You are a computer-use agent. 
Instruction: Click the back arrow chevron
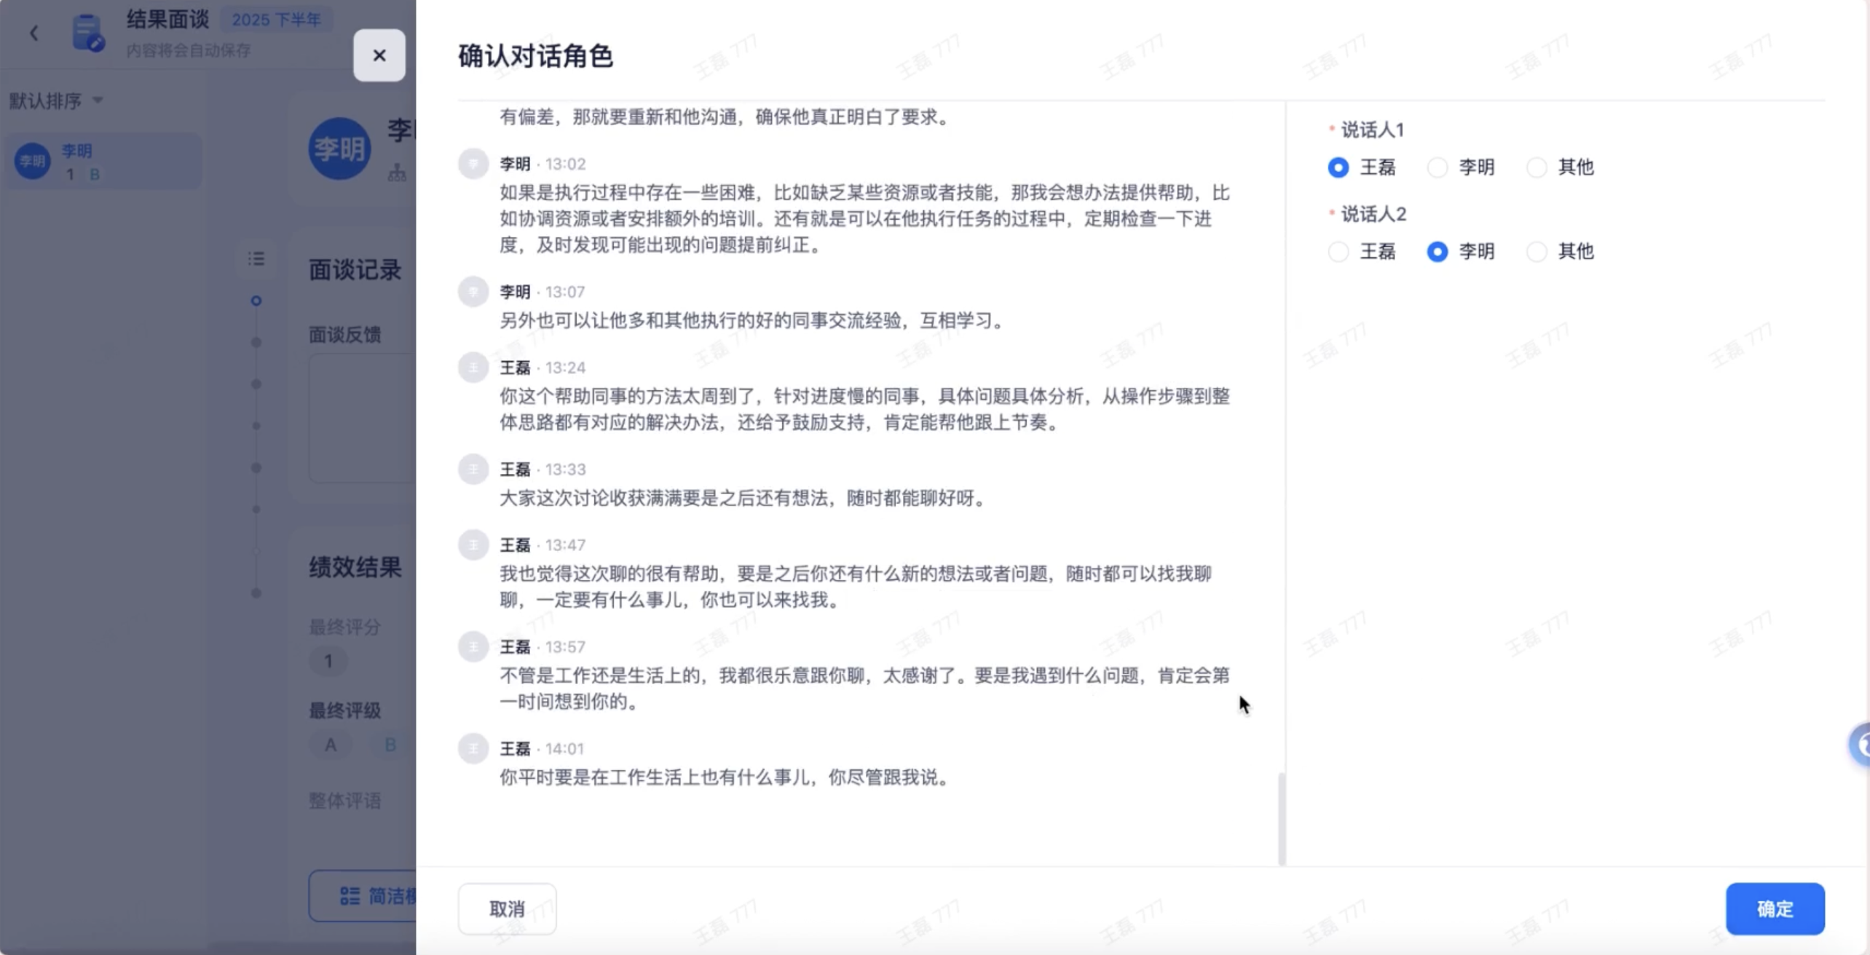tap(33, 33)
